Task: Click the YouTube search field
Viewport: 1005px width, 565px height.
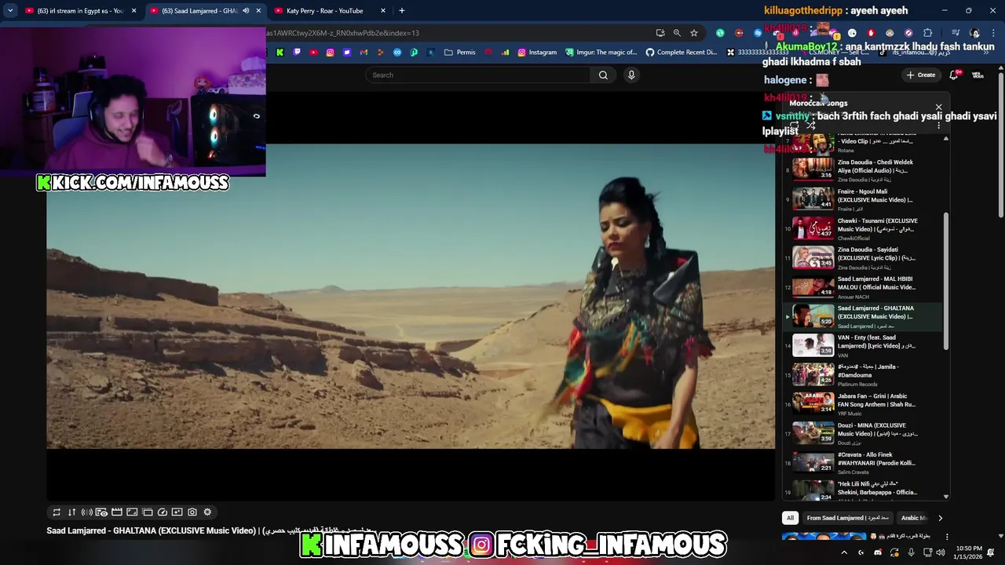Action: coord(477,75)
